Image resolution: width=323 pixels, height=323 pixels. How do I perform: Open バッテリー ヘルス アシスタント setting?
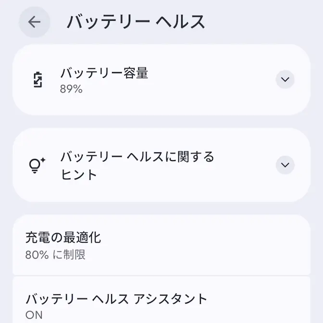coord(116,299)
